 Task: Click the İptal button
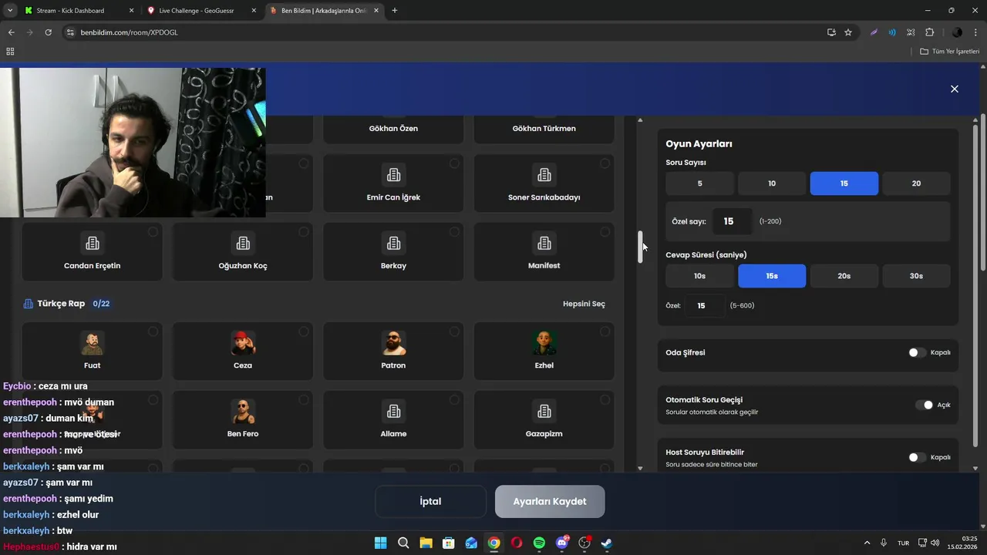(x=430, y=502)
